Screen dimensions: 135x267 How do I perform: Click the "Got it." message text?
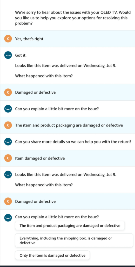click(x=21, y=55)
